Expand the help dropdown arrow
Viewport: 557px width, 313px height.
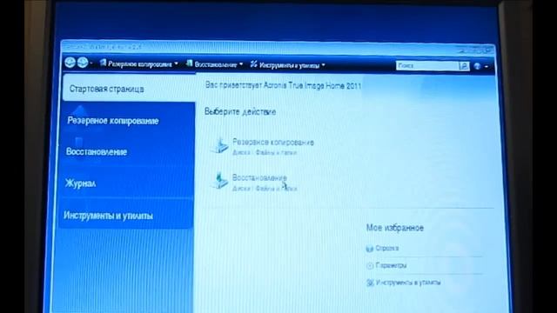(x=487, y=67)
